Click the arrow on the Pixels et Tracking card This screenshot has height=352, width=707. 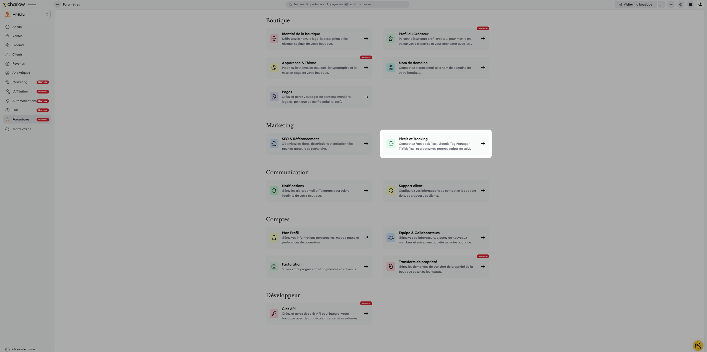pos(483,144)
